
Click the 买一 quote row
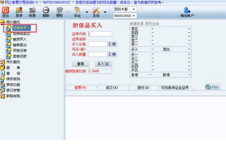click(160, 54)
